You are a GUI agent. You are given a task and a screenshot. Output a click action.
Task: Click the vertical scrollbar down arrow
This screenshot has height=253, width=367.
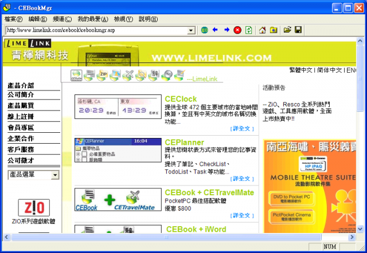(360, 229)
